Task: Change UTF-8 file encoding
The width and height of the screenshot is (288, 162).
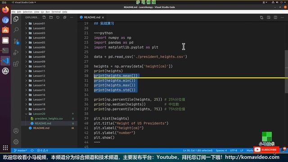Action: (234, 150)
